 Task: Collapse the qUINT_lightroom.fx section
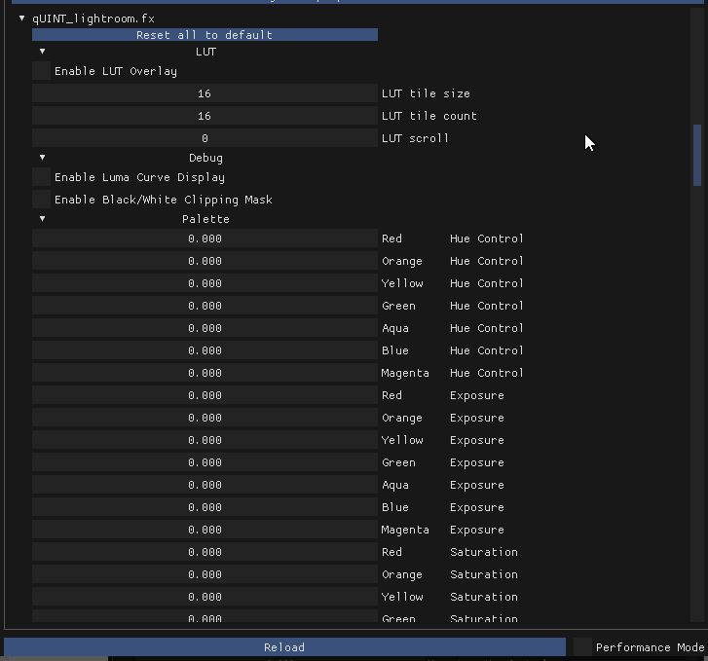(21, 18)
